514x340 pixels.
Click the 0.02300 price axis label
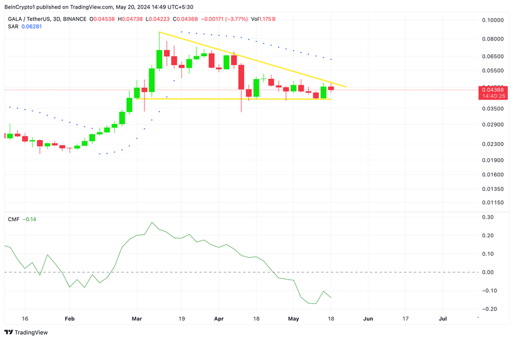click(x=493, y=144)
